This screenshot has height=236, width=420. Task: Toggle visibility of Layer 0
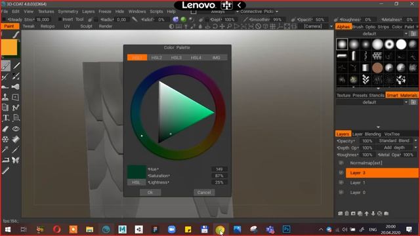pyautogui.click(x=341, y=192)
